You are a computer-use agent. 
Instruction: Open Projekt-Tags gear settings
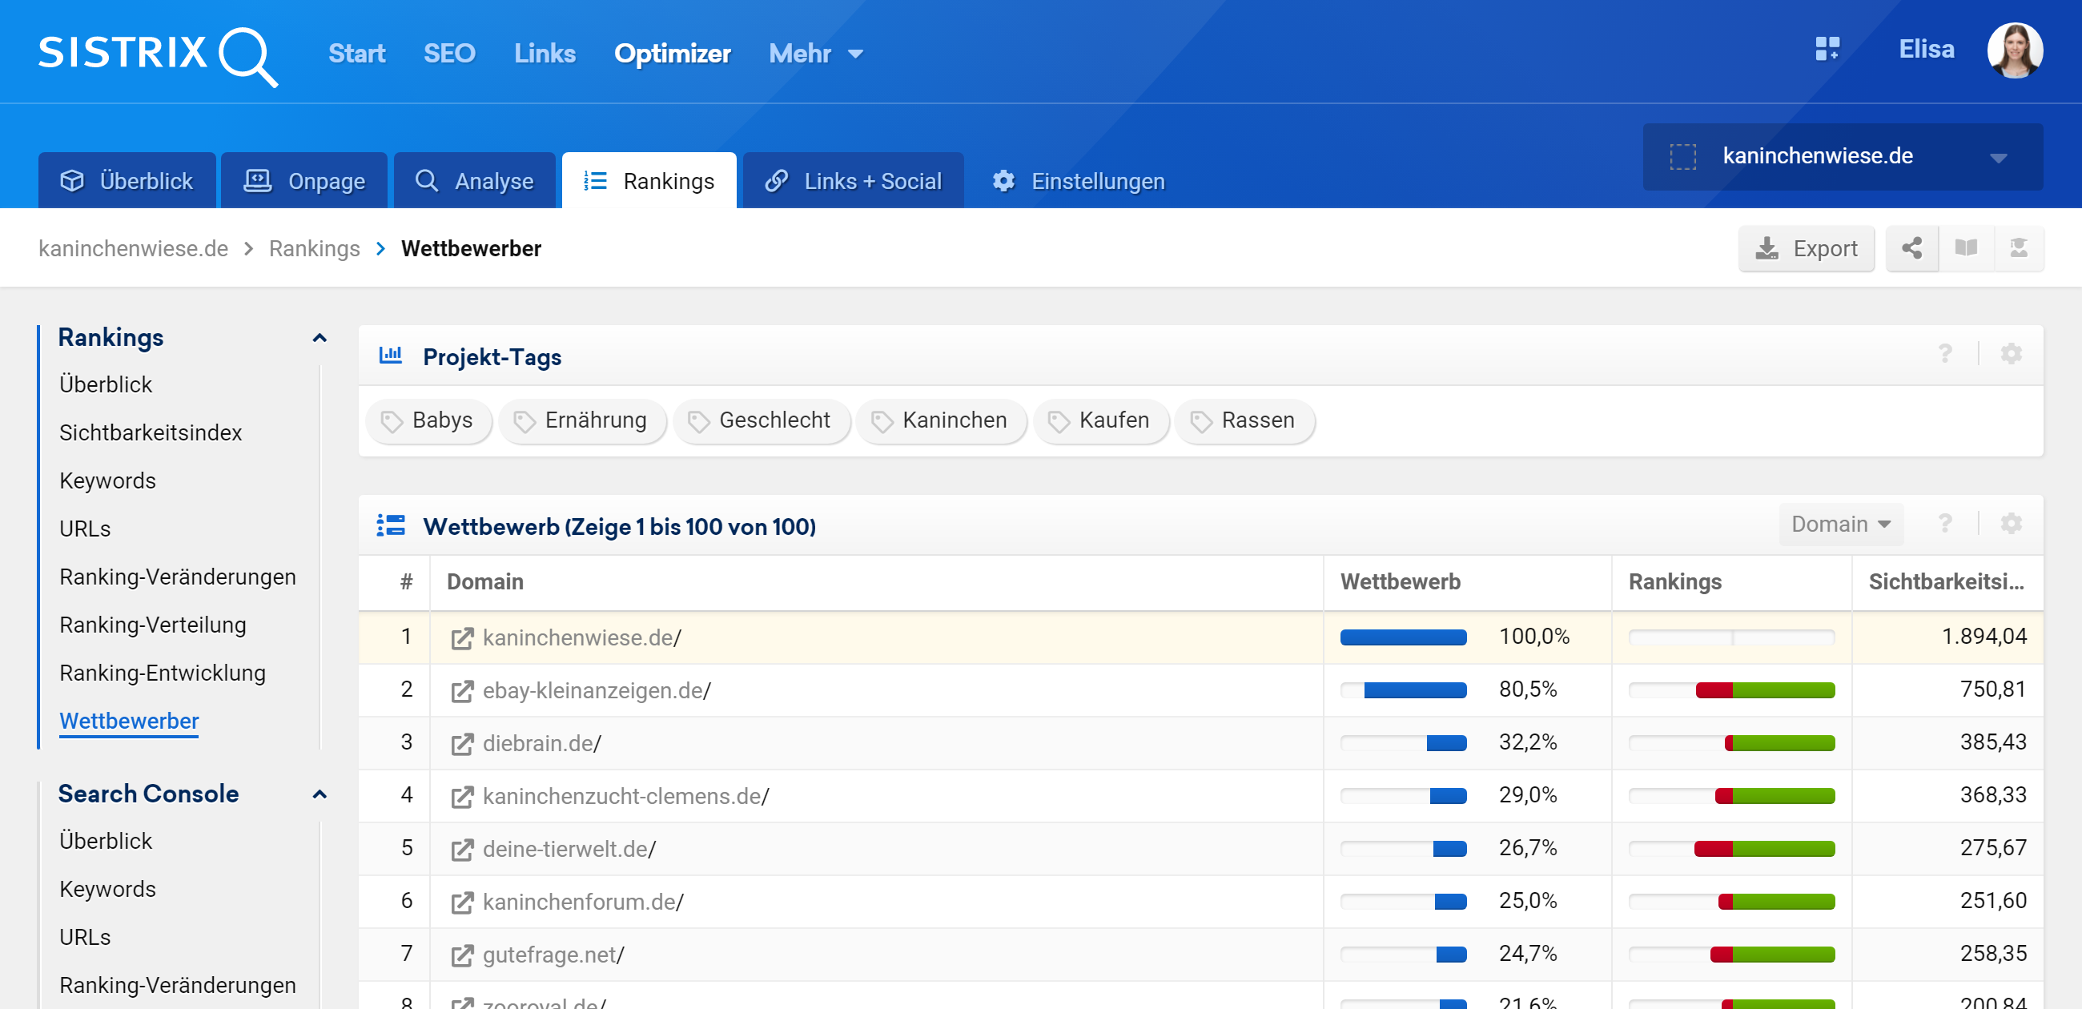click(2010, 355)
